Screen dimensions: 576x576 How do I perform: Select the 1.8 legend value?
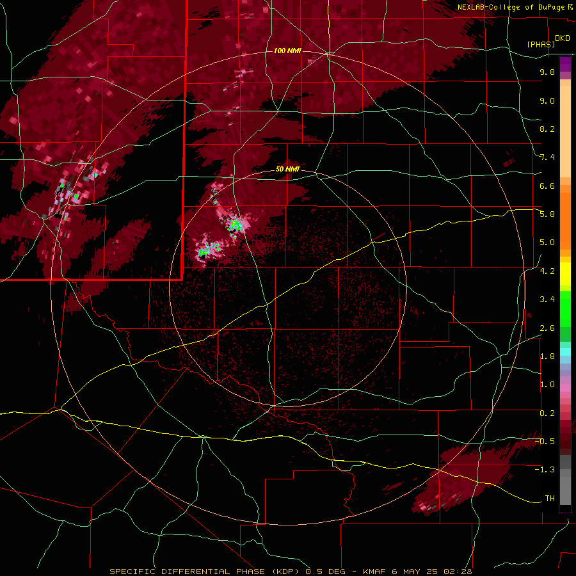point(547,356)
